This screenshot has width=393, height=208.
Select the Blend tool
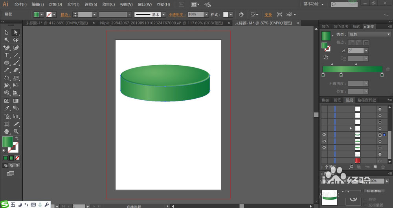[x=16, y=109]
